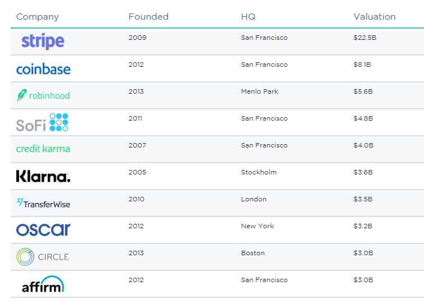Image resolution: width=424 pixels, height=304 pixels.
Task: Open the Circle logo
Action: (43, 257)
